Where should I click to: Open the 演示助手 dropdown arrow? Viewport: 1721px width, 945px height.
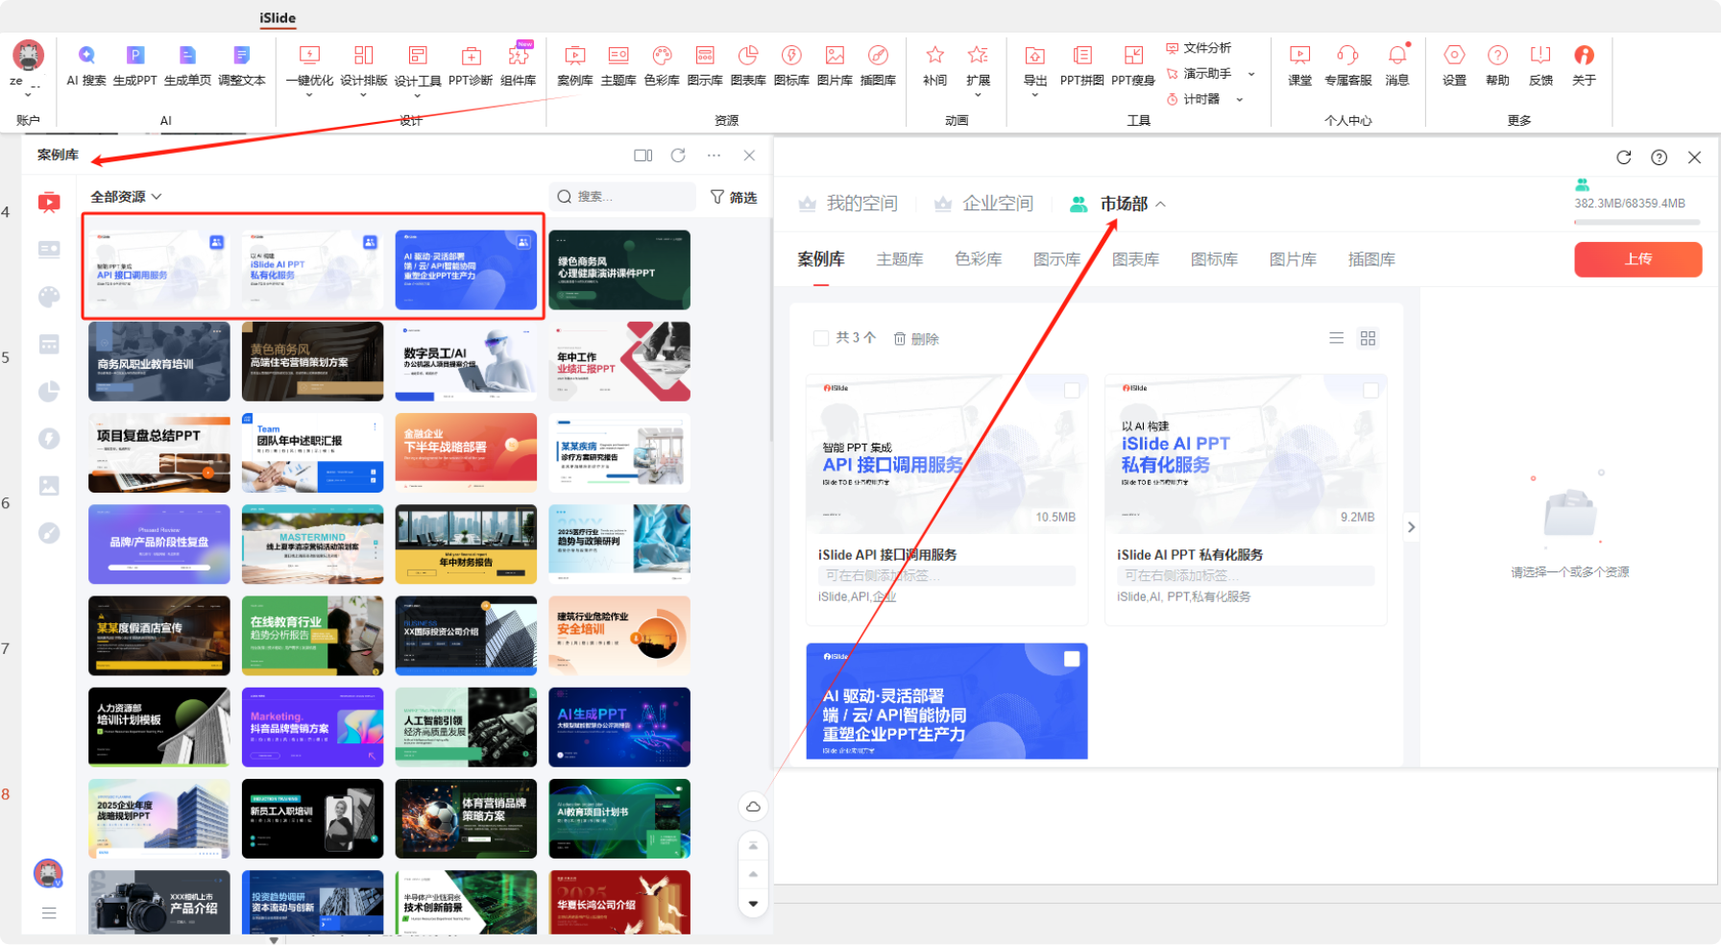[1251, 74]
